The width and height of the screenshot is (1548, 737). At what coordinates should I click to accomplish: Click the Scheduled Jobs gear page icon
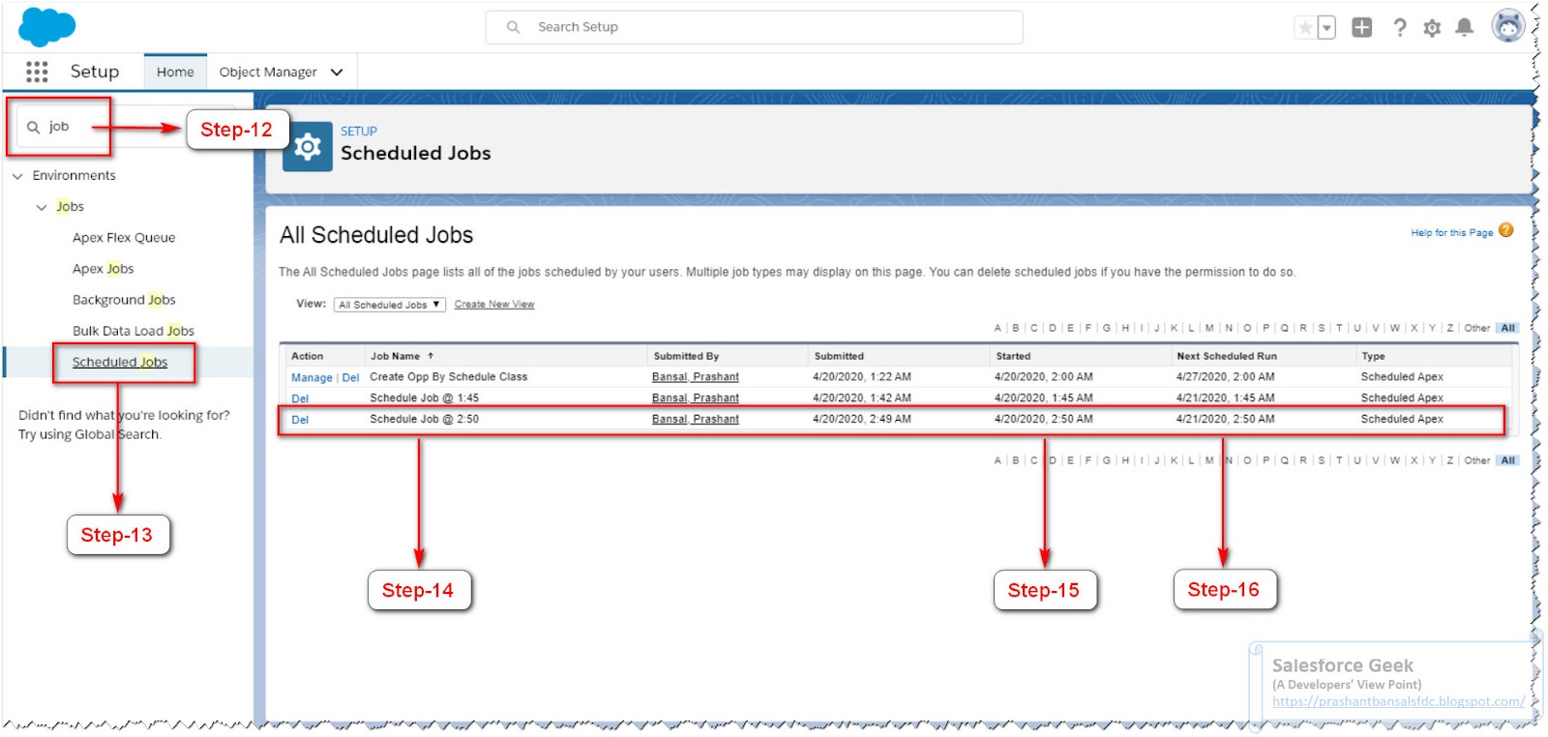[x=308, y=147]
